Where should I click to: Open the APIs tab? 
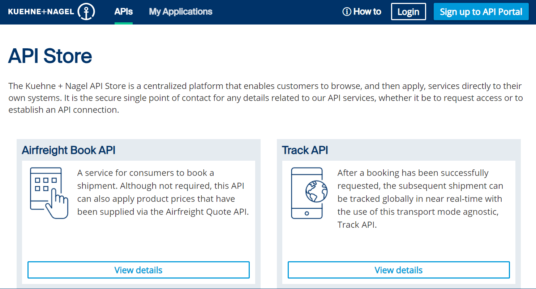click(x=124, y=12)
